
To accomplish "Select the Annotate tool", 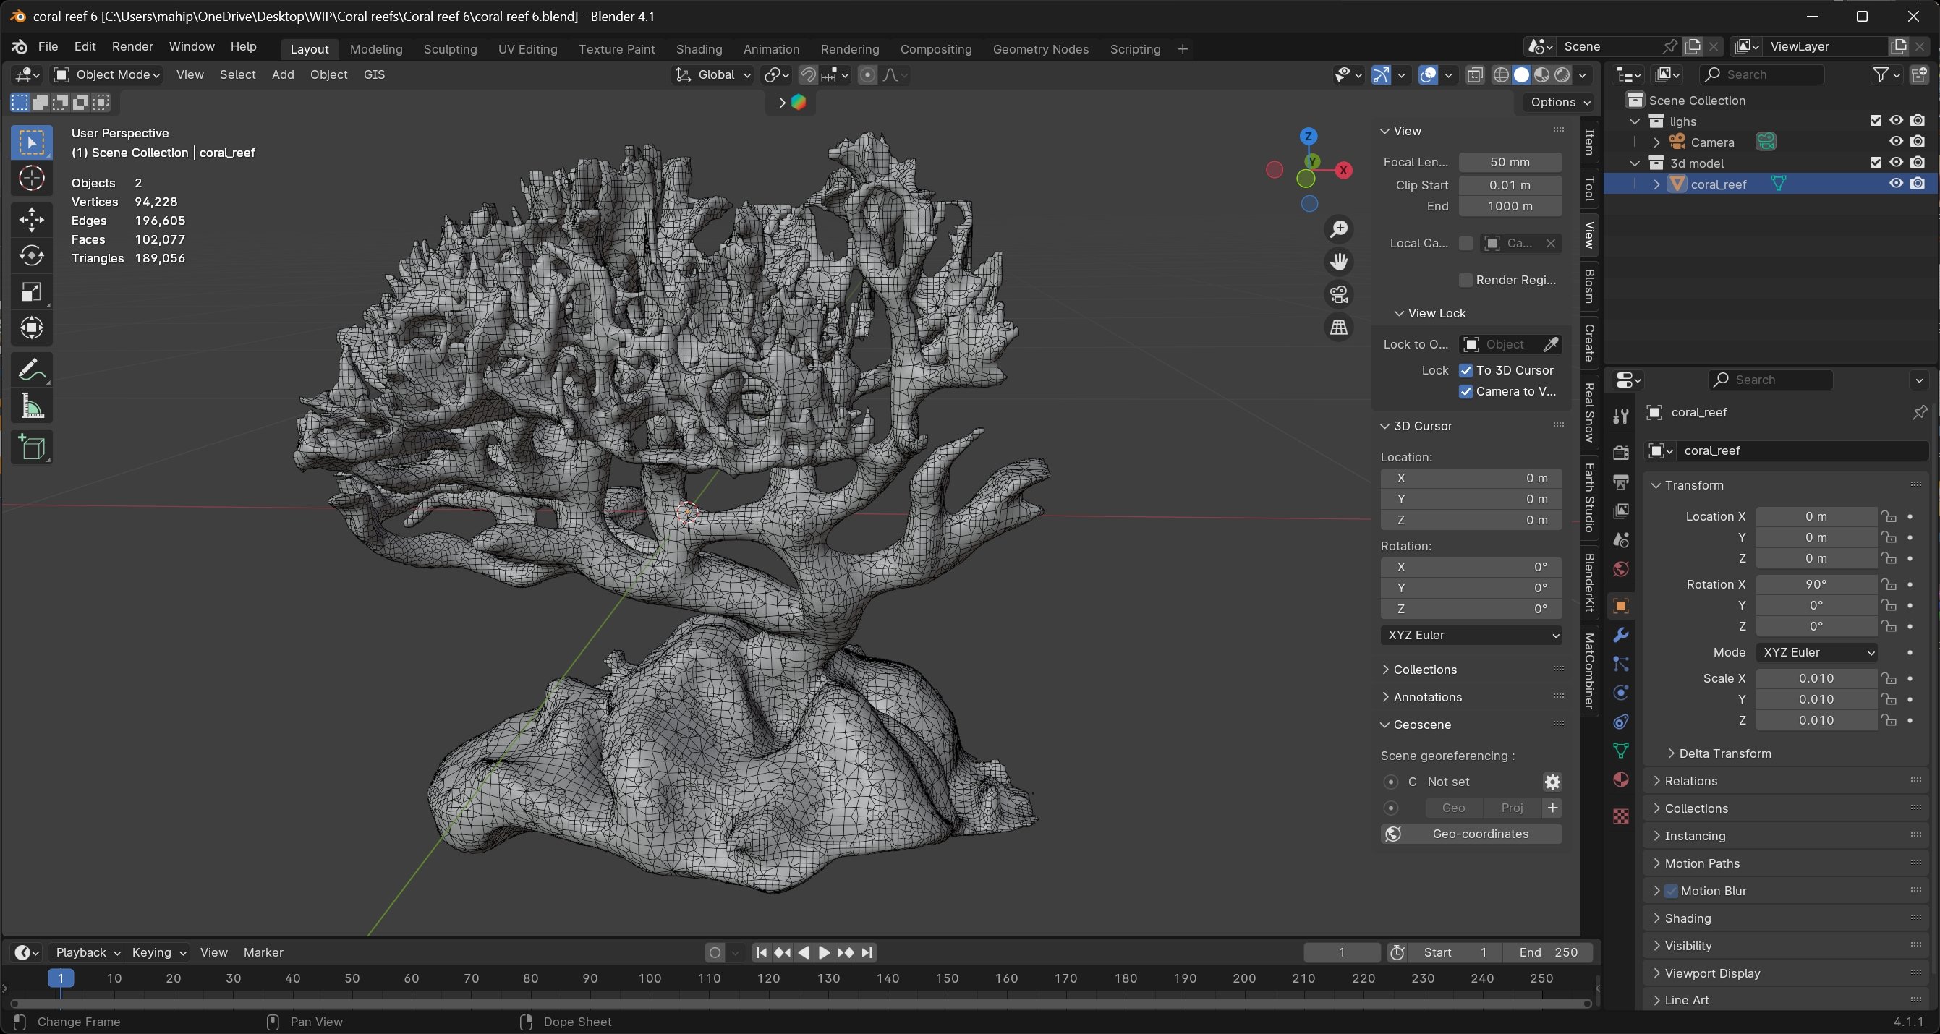I will pyautogui.click(x=32, y=369).
